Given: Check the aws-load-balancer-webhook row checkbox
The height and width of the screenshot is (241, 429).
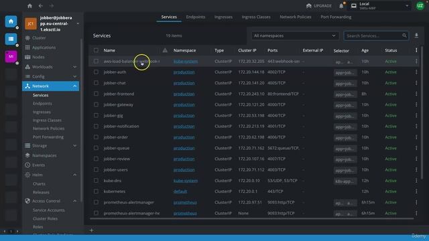Looking at the screenshot, I should coord(96,61).
